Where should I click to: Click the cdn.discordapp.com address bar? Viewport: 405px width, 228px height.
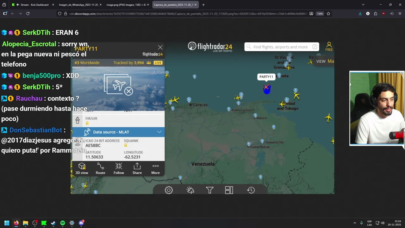coord(188,14)
